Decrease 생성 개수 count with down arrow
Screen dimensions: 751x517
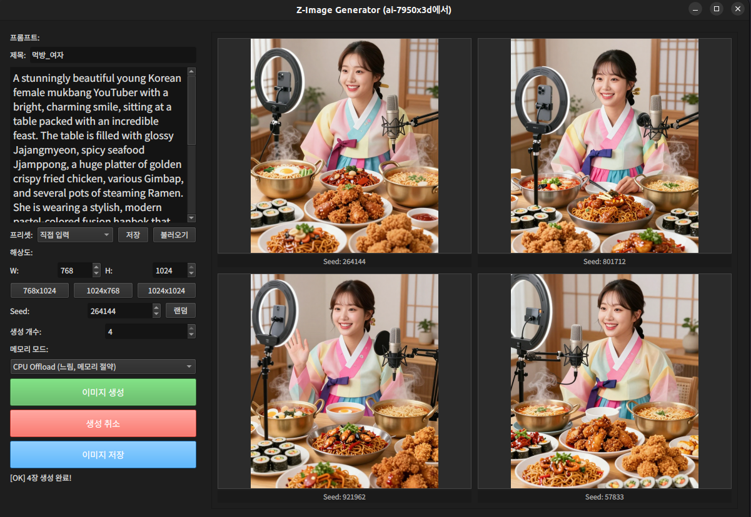(x=191, y=335)
